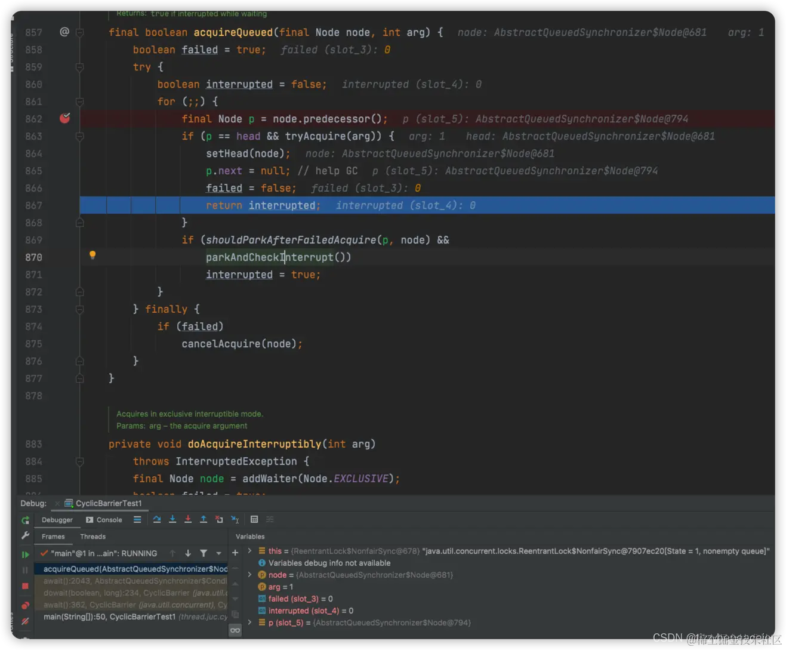
Task: Click the Trace Current Stream Chain icon
Action: (270, 519)
